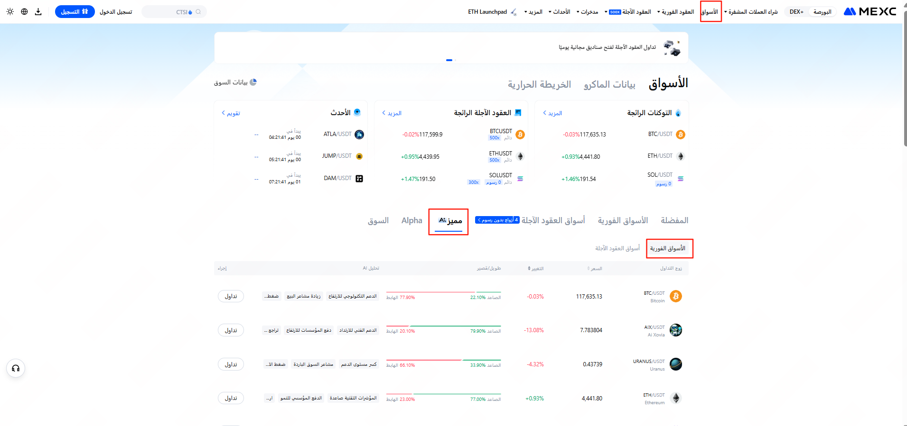The width and height of the screenshot is (907, 426).
Task: Select البورصة exchange mode in header
Action: (822, 12)
